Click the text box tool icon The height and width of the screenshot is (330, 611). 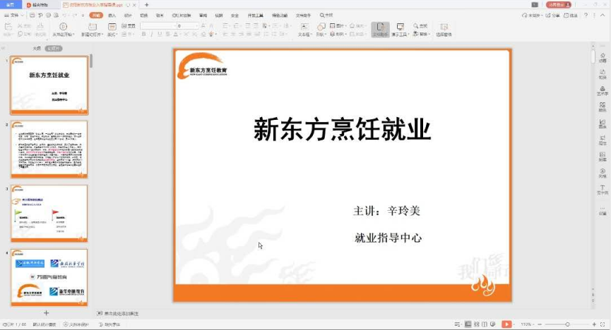point(304,27)
